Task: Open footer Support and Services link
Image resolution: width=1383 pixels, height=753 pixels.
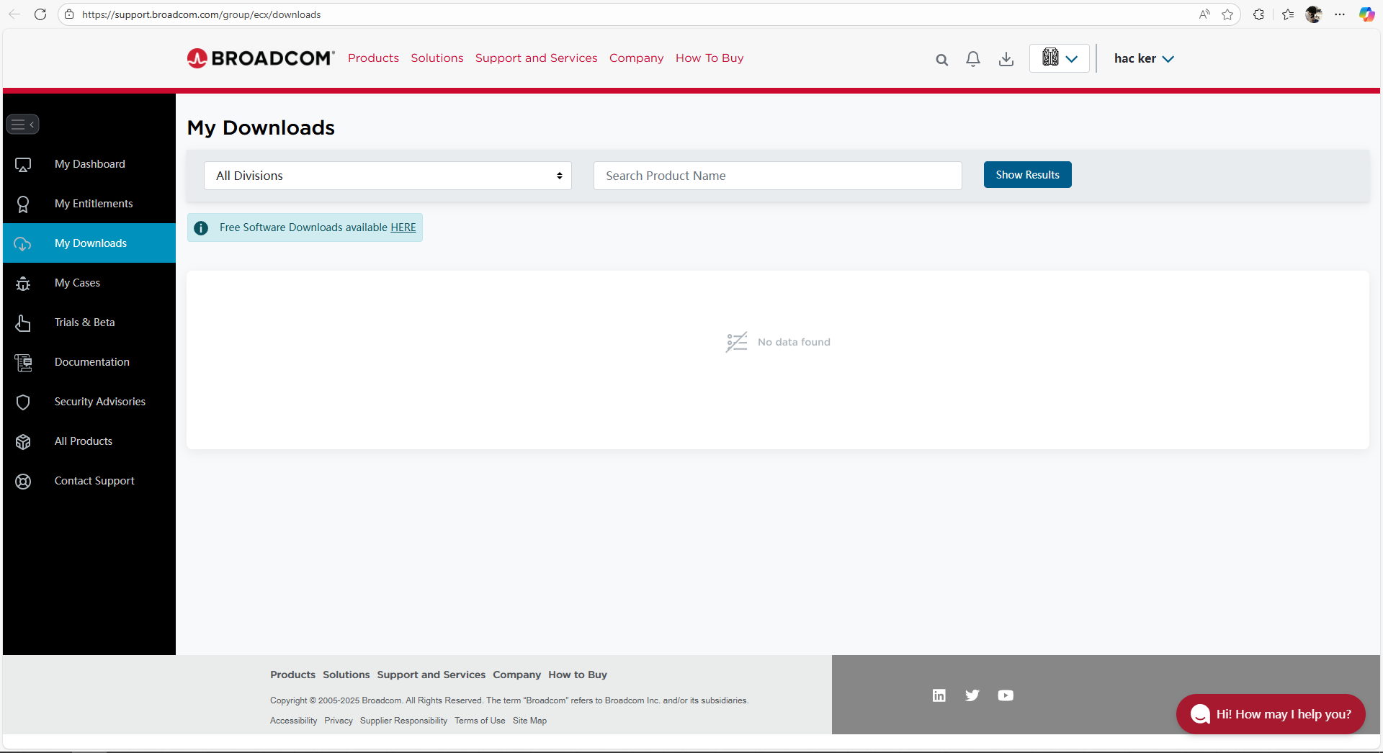Action: 431,675
